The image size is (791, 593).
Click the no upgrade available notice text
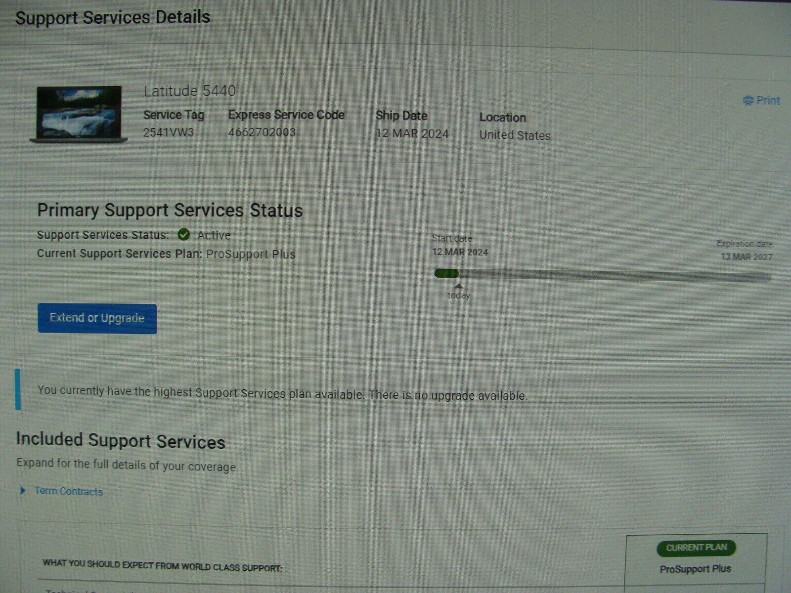tap(282, 393)
